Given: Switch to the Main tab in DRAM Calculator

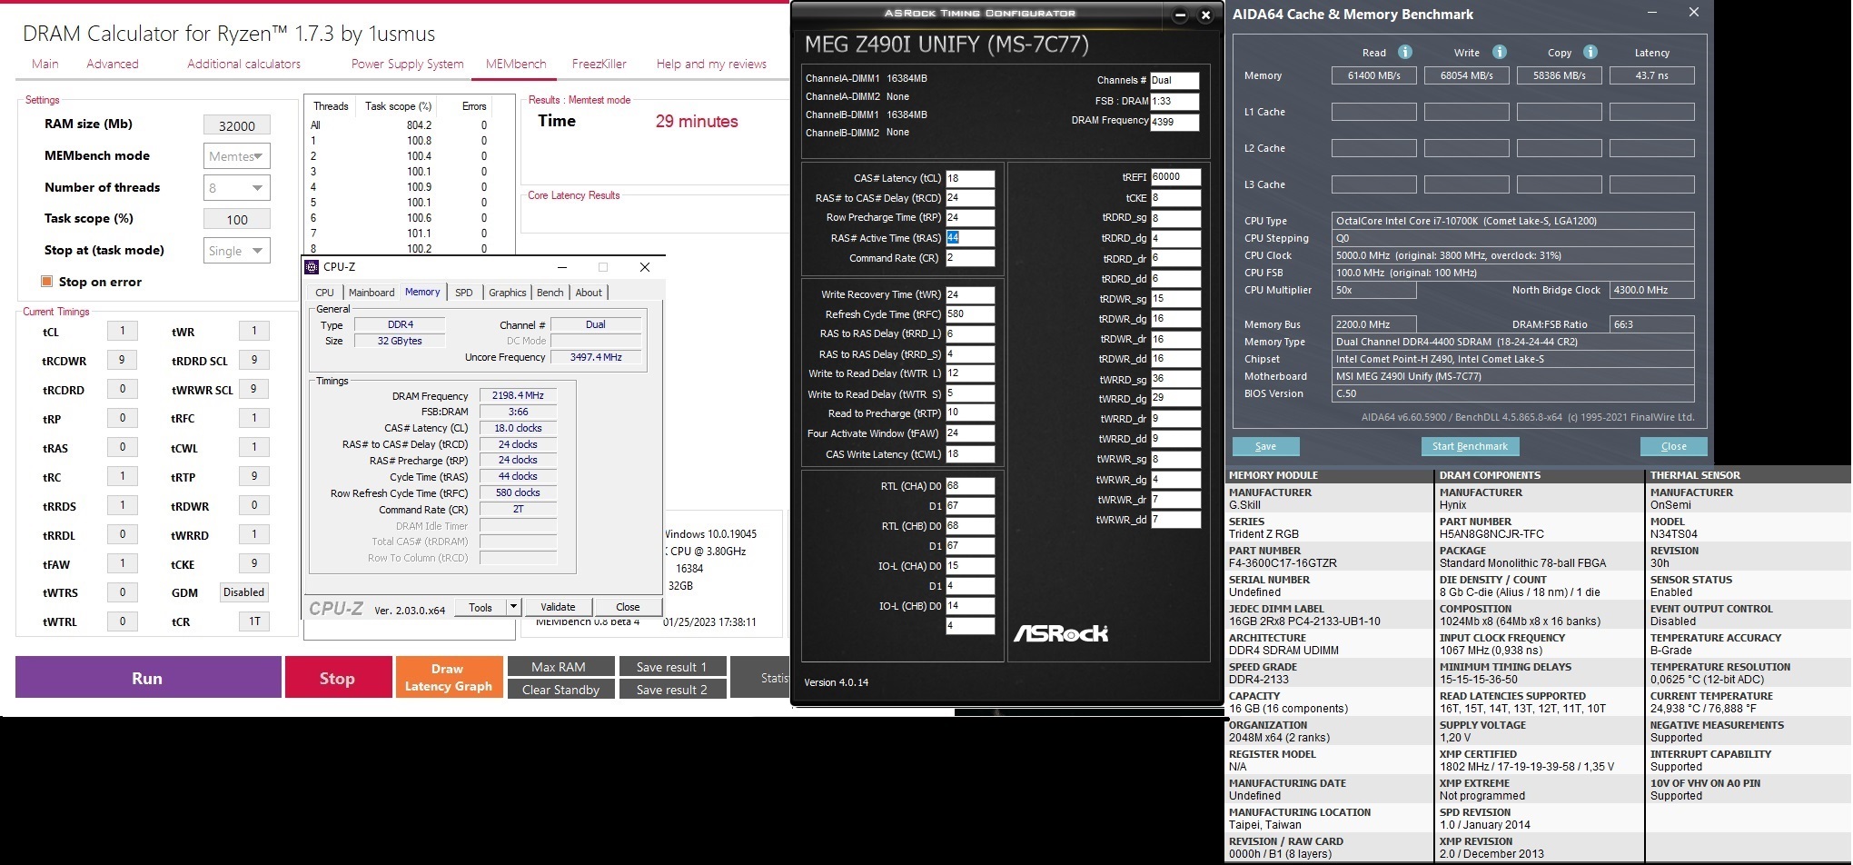Looking at the screenshot, I should [45, 64].
